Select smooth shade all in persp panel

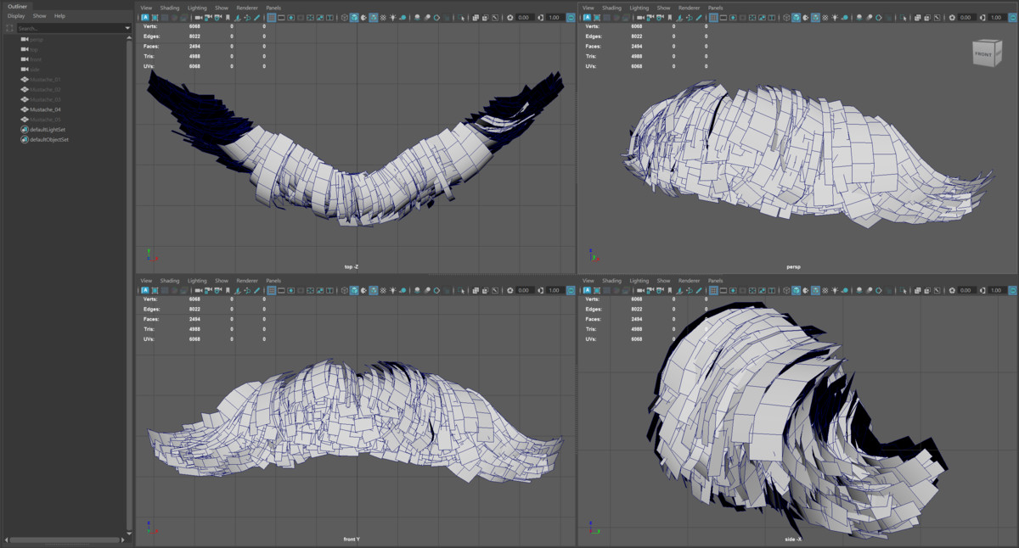tap(796, 17)
